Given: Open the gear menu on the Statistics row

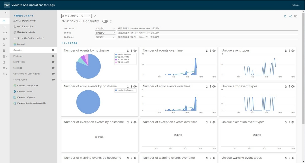Looking at the screenshot, I should (53, 68).
